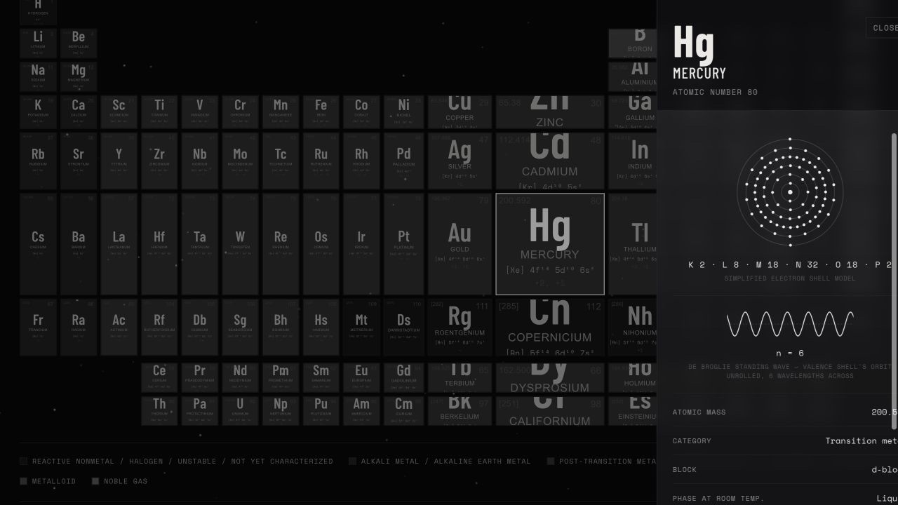Select the Thallium (Tl) tile
898x505 pixels.
coord(633,244)
